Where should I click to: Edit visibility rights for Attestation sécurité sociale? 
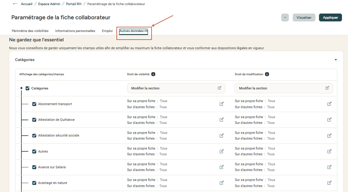tap(222, 136)
